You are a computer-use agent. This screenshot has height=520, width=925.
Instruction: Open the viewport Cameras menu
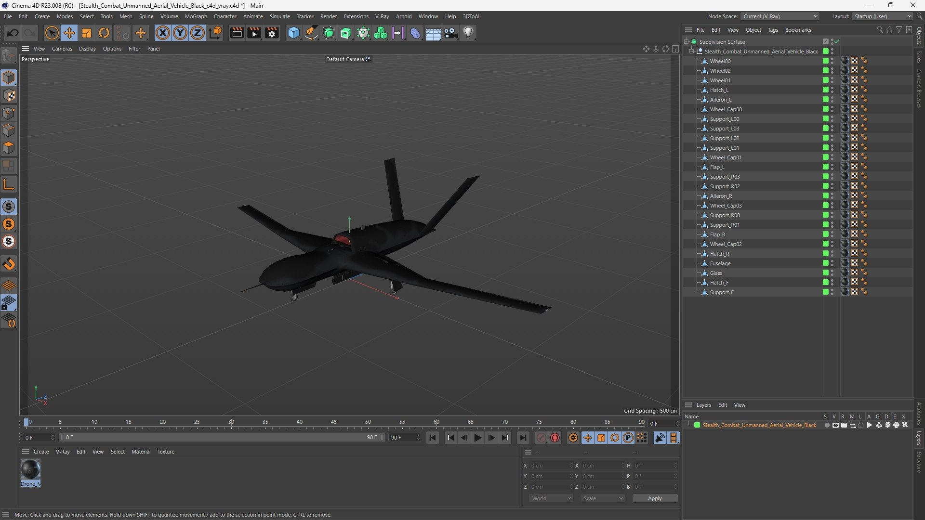click(62, 49)
